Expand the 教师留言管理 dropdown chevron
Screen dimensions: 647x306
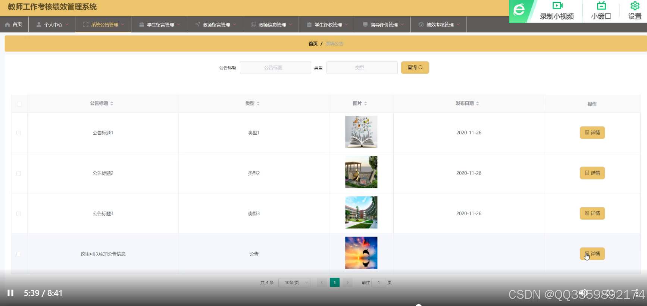click(x=234, y=25)
